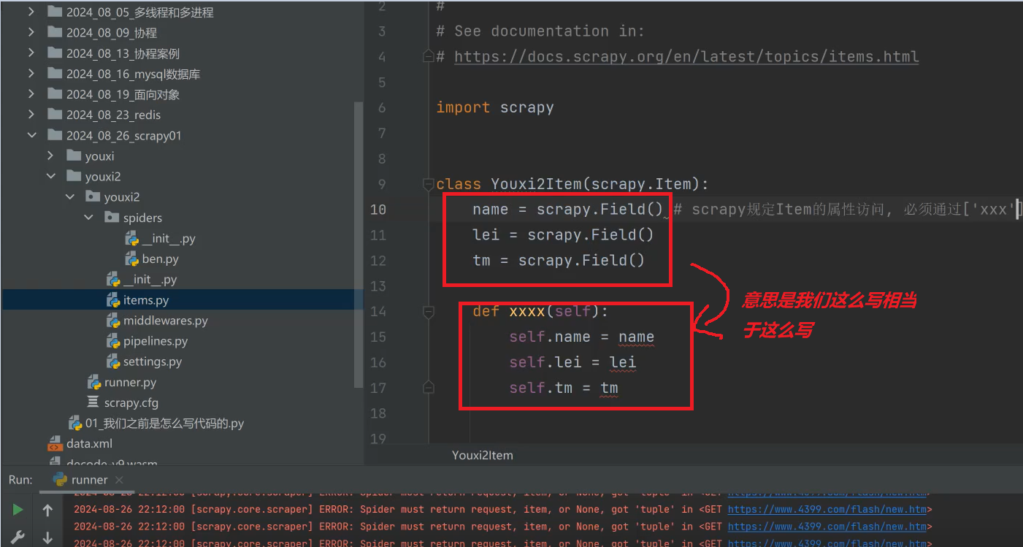Open run settings wrench icon
This screenshot has width=1023, height=547.
pyautogui.click(x=18, y=538)
